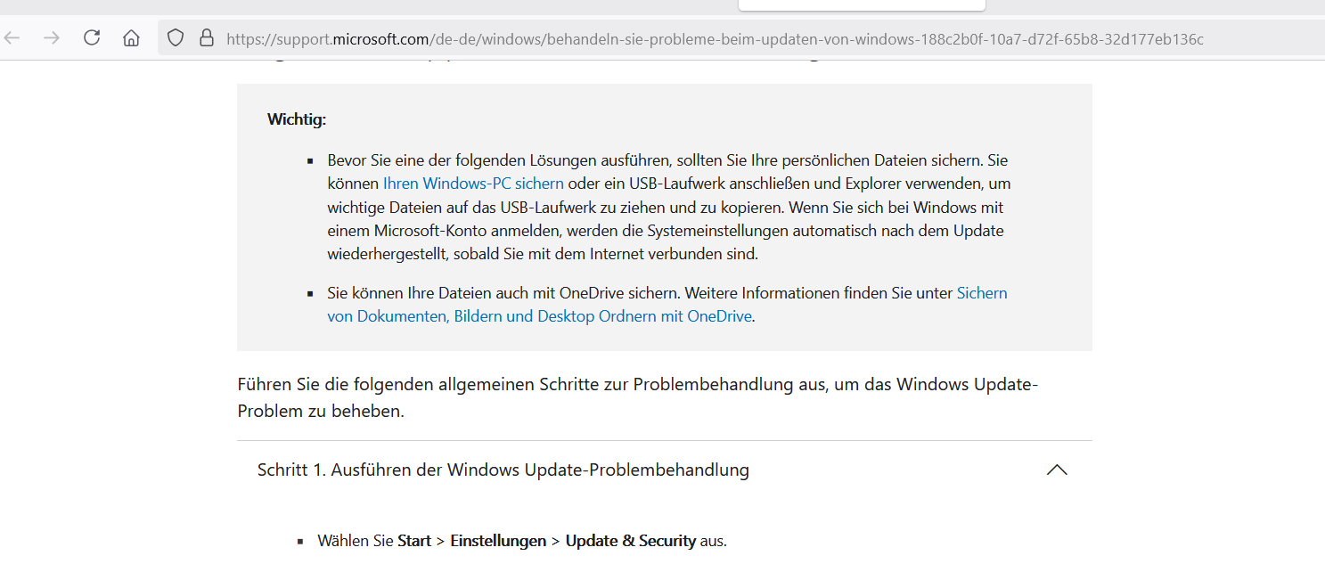The image size is (1325, 572).
Task: Follow the 'Sichern von Dokumenten, Bildern' OneDrive link
Action: click(667, 305)
